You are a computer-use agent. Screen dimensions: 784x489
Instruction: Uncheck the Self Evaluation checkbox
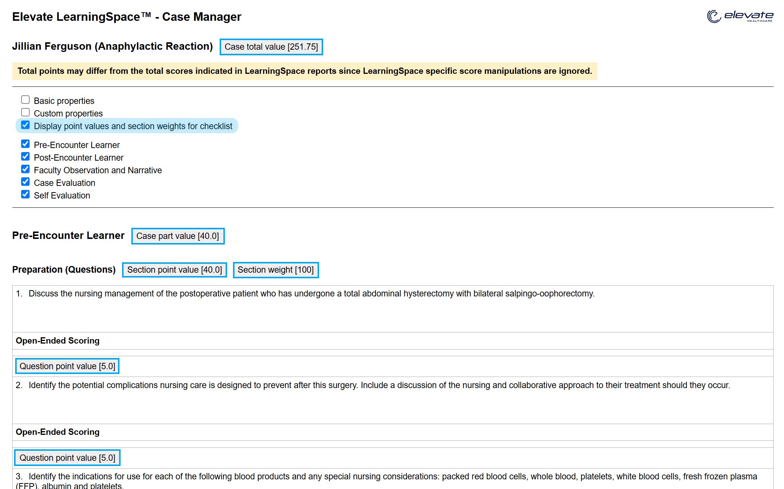(25, 194)
